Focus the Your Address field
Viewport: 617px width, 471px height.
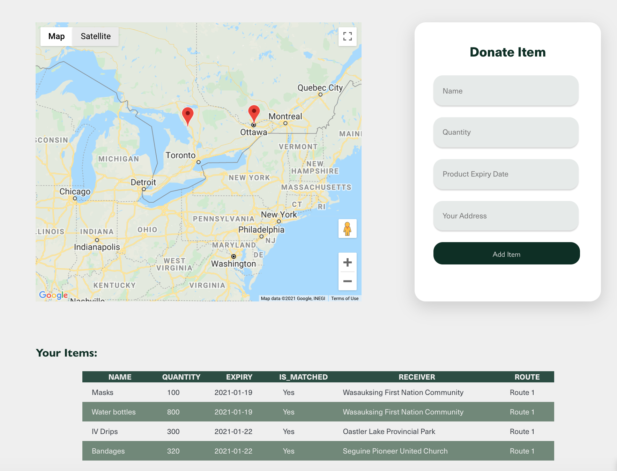point(506,216)
